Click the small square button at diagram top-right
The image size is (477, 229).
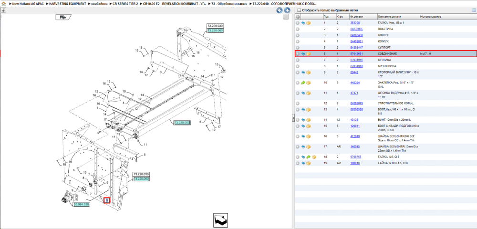(x=286, y=17)
